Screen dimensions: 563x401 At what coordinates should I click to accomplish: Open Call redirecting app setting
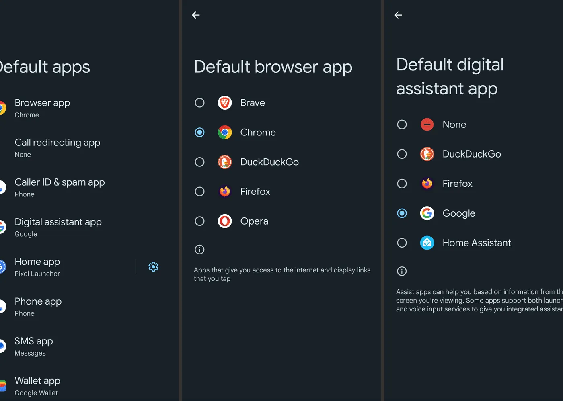57,148
